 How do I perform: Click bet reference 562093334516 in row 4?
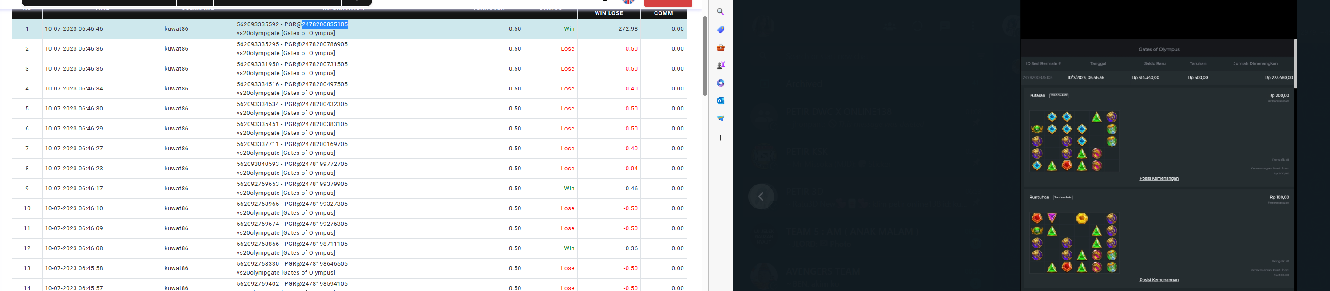point(258,84)
